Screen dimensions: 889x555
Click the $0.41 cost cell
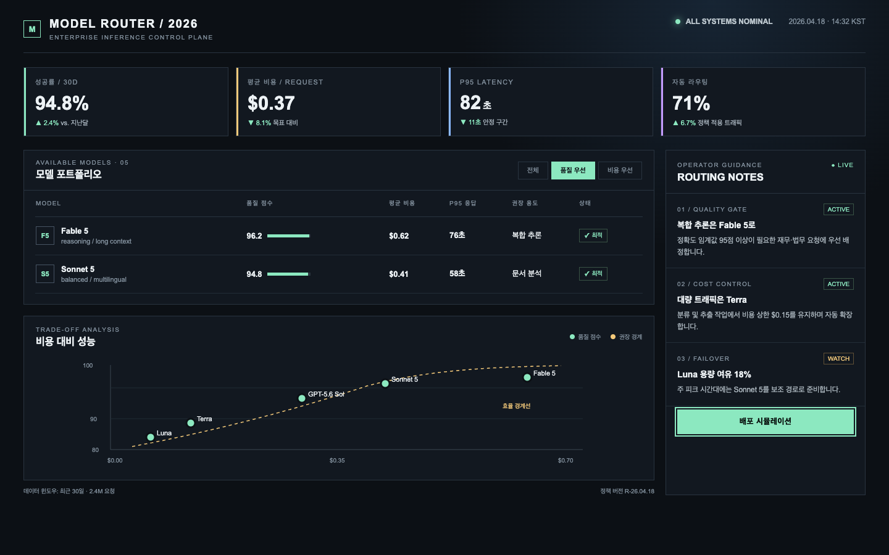tap(399, 274)
